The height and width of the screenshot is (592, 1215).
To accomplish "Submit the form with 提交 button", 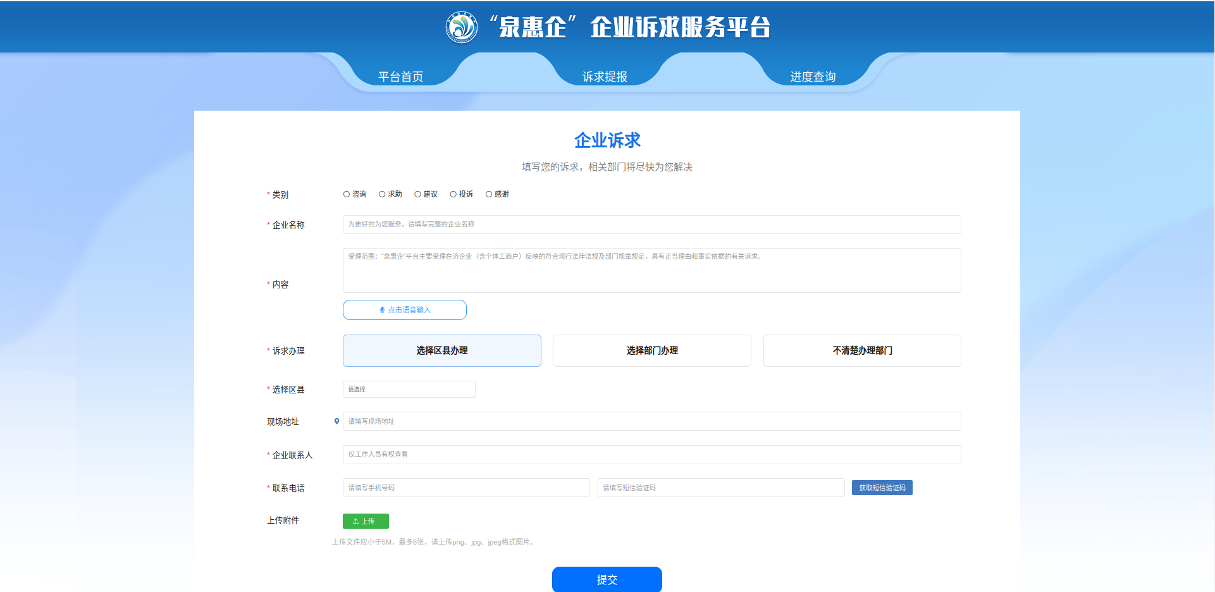I will click(x=607, y=579).
